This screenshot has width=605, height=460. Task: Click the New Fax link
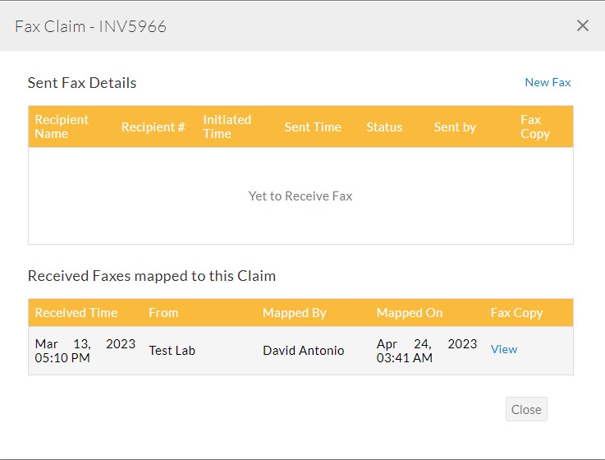548,82
